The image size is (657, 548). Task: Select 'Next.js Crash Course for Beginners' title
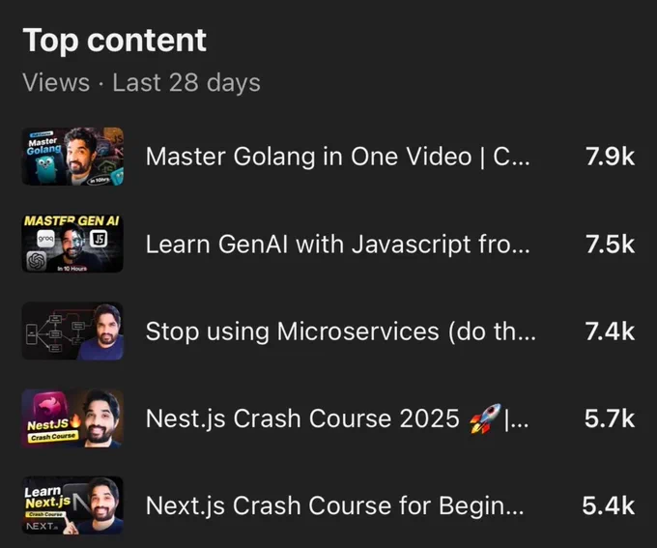335,505
